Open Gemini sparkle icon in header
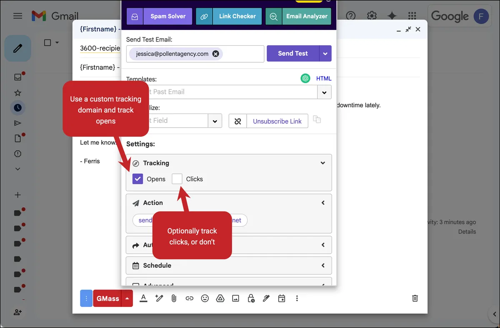 click(392, 16)
